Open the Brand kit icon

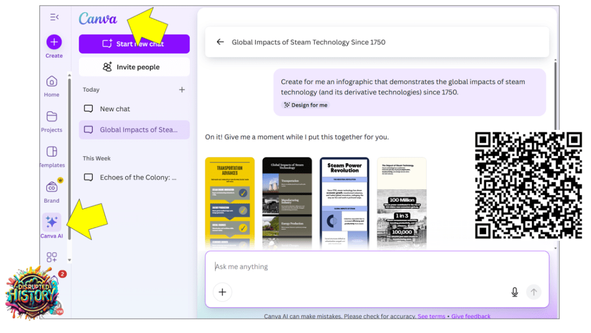[x=52, y=188]
